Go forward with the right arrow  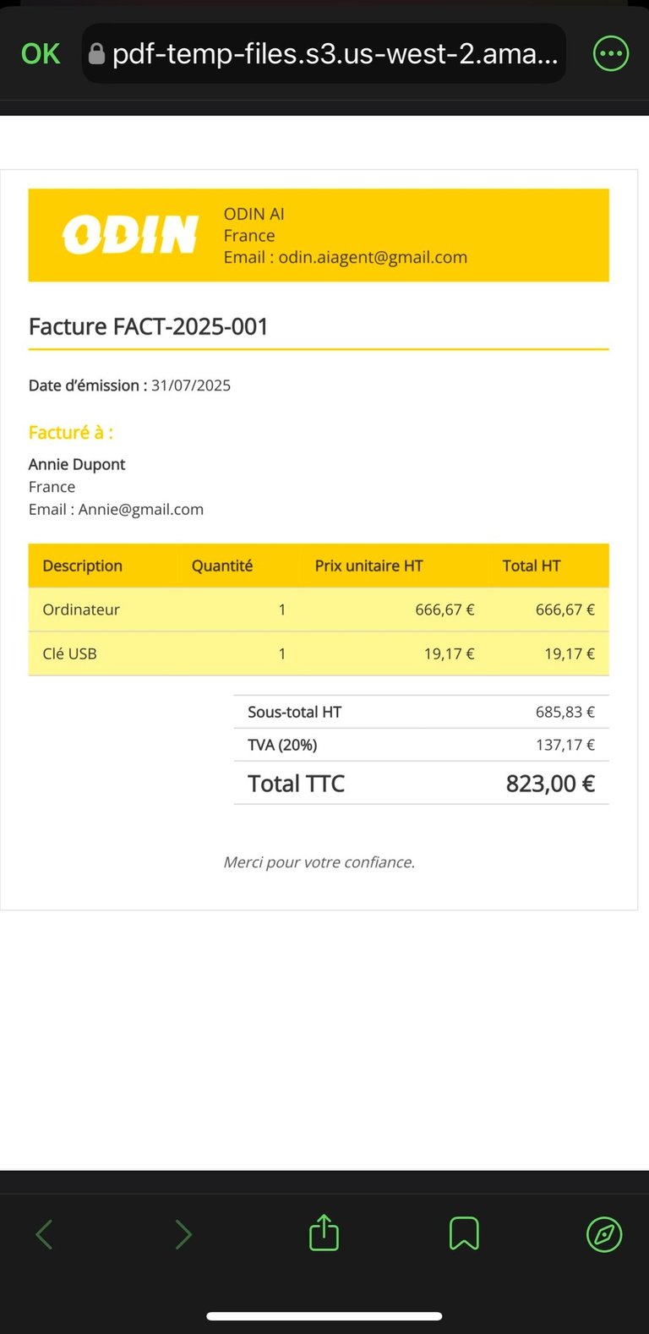click(183, 1234)
